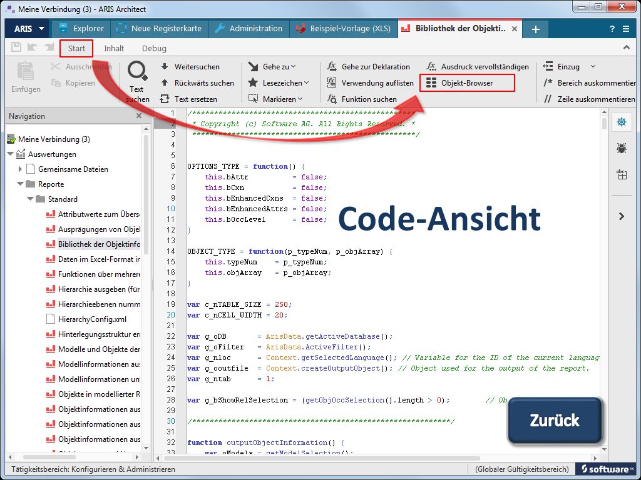Switch to the Neue Registerkarte tab
Image resolution: width=641 pixels, height=480 pixels.
click(x=160, y=29)
